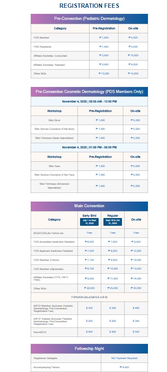Click Skin Firmness (Advanced Injectables) workshop
Image resolution: width=167 pixels, height=372 pixels.
(x=55, y=186)
